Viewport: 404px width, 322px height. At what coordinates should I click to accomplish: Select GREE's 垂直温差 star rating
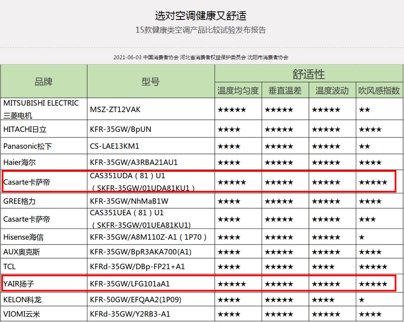[x=279, y=201]
